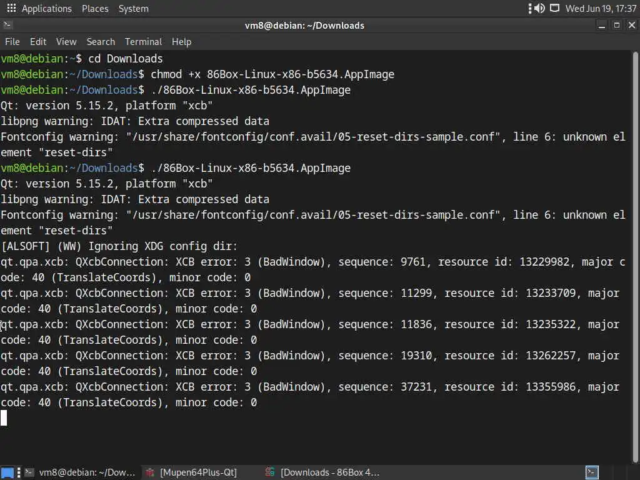Click the terminal block cursor
Screen dimensions: 640x480
point(4,418)
